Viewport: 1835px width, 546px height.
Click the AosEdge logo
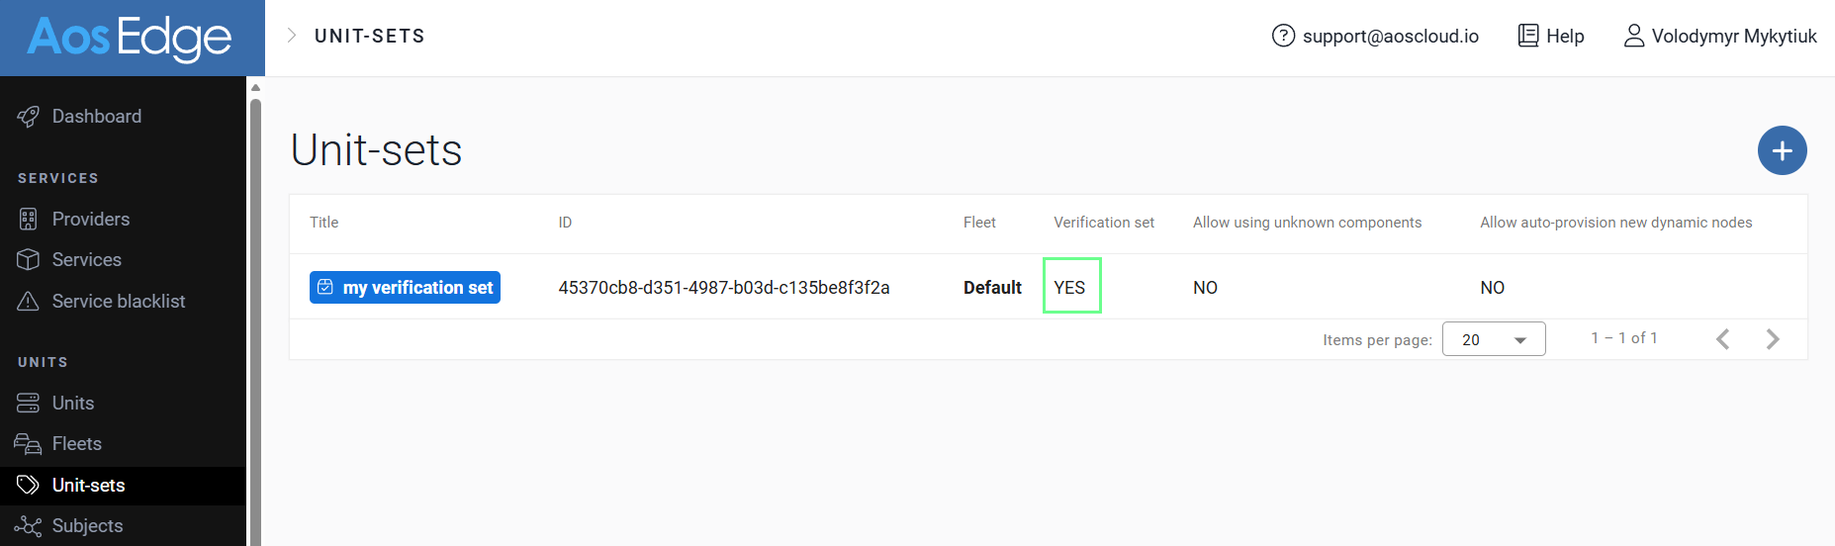[x=130, y=38]
